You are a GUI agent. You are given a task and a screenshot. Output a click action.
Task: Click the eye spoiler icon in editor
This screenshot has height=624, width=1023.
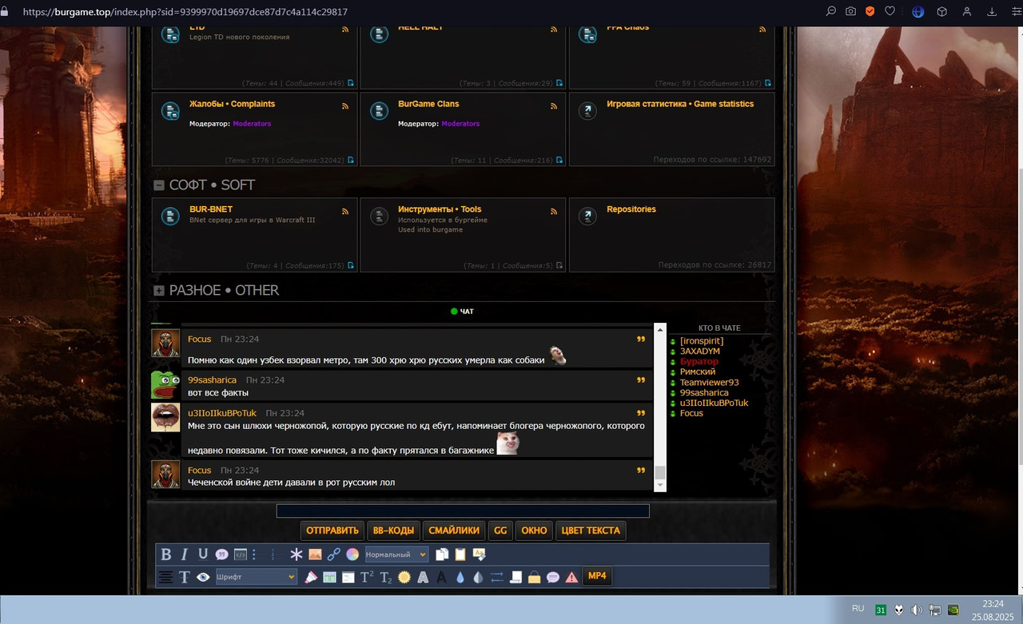tap(203, 577)
